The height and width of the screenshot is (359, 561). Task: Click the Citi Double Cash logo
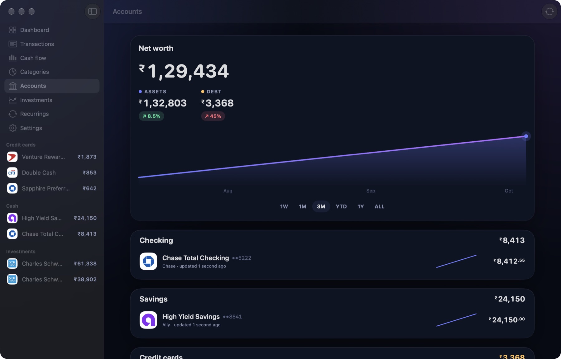[12, 172]
